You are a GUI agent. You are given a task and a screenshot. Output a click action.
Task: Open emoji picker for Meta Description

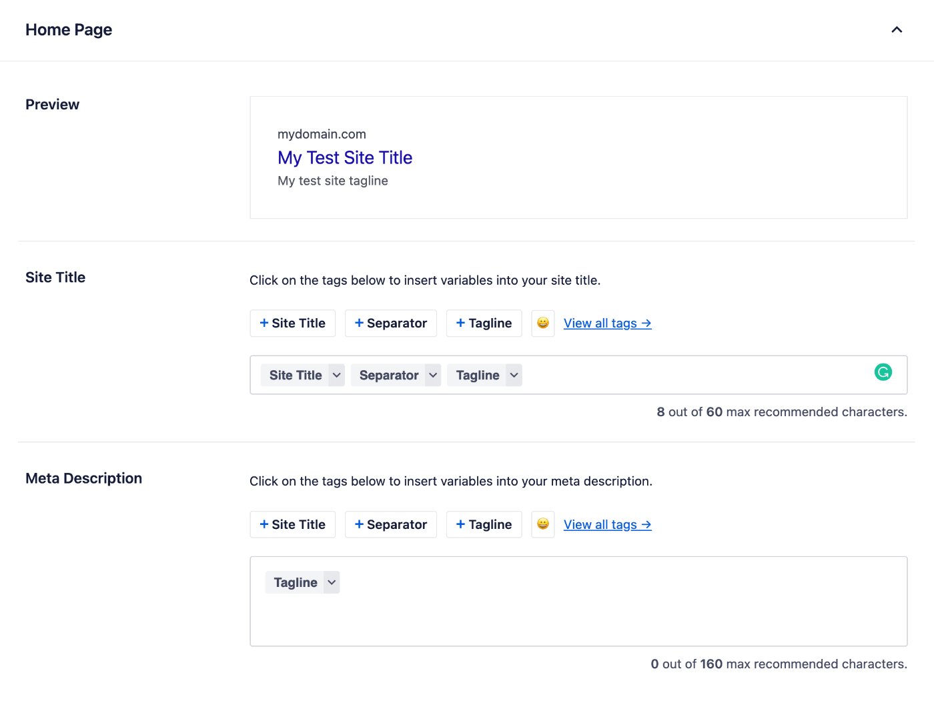pos(543,524)
